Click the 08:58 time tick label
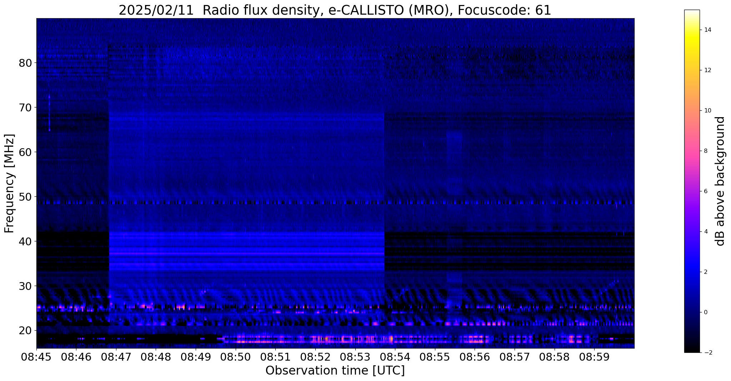Viewport: 731px width, 381px height. click(554, 357)
